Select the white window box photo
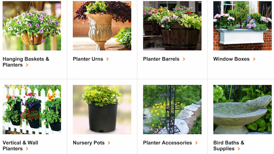This screenshot has width=274, height=154. tap(242, 26)
